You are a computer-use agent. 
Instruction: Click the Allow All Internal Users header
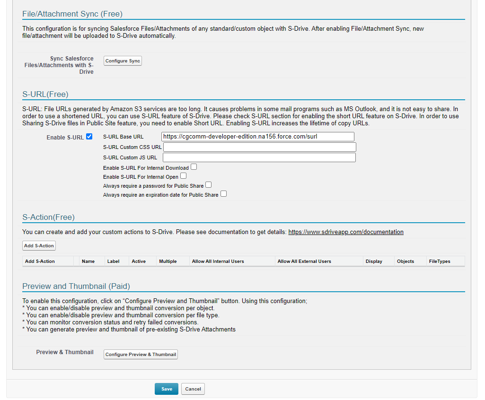218,261
